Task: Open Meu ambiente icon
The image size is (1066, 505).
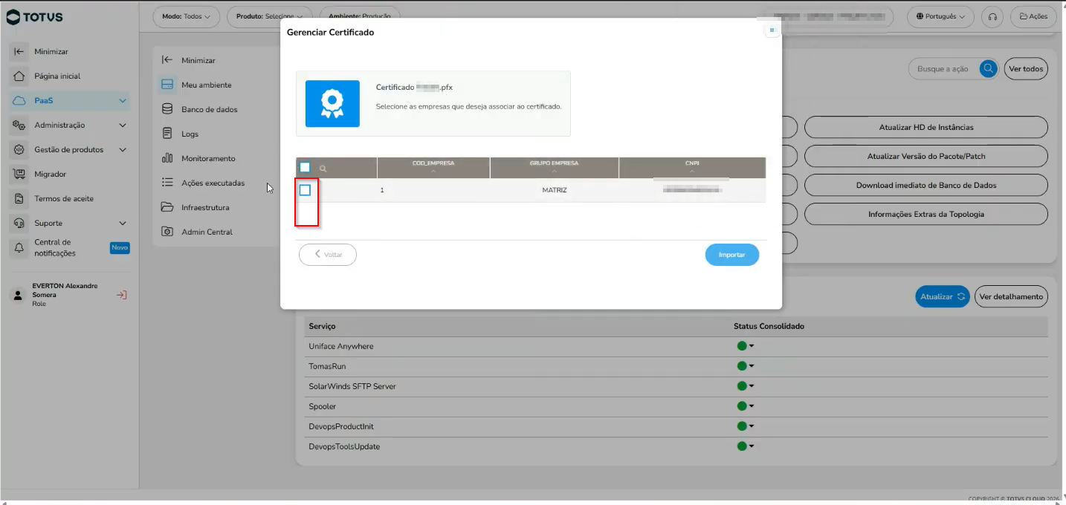Action: 167,85
